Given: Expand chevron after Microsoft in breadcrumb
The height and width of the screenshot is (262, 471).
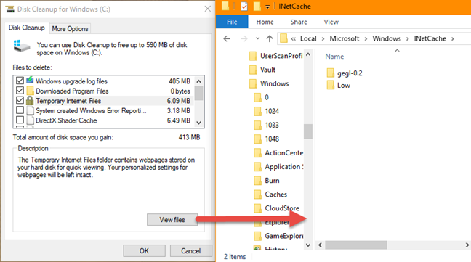Looking at the screenshot, I should (x=366, y=38).
